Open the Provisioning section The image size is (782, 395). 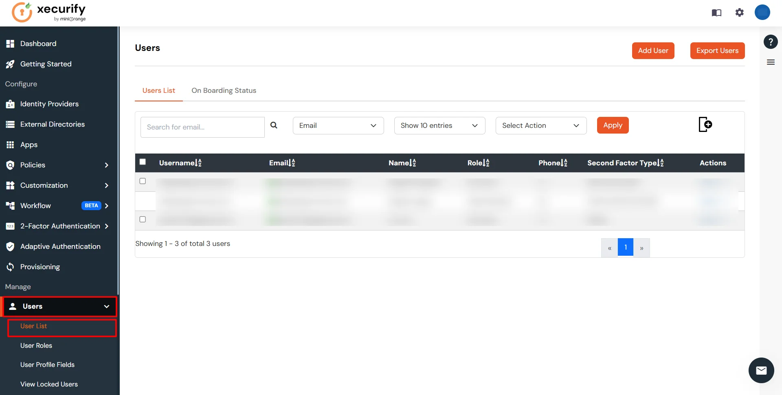click(x=40, y=267)
